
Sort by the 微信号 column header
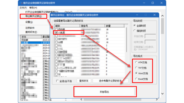(x=92, y=26)
